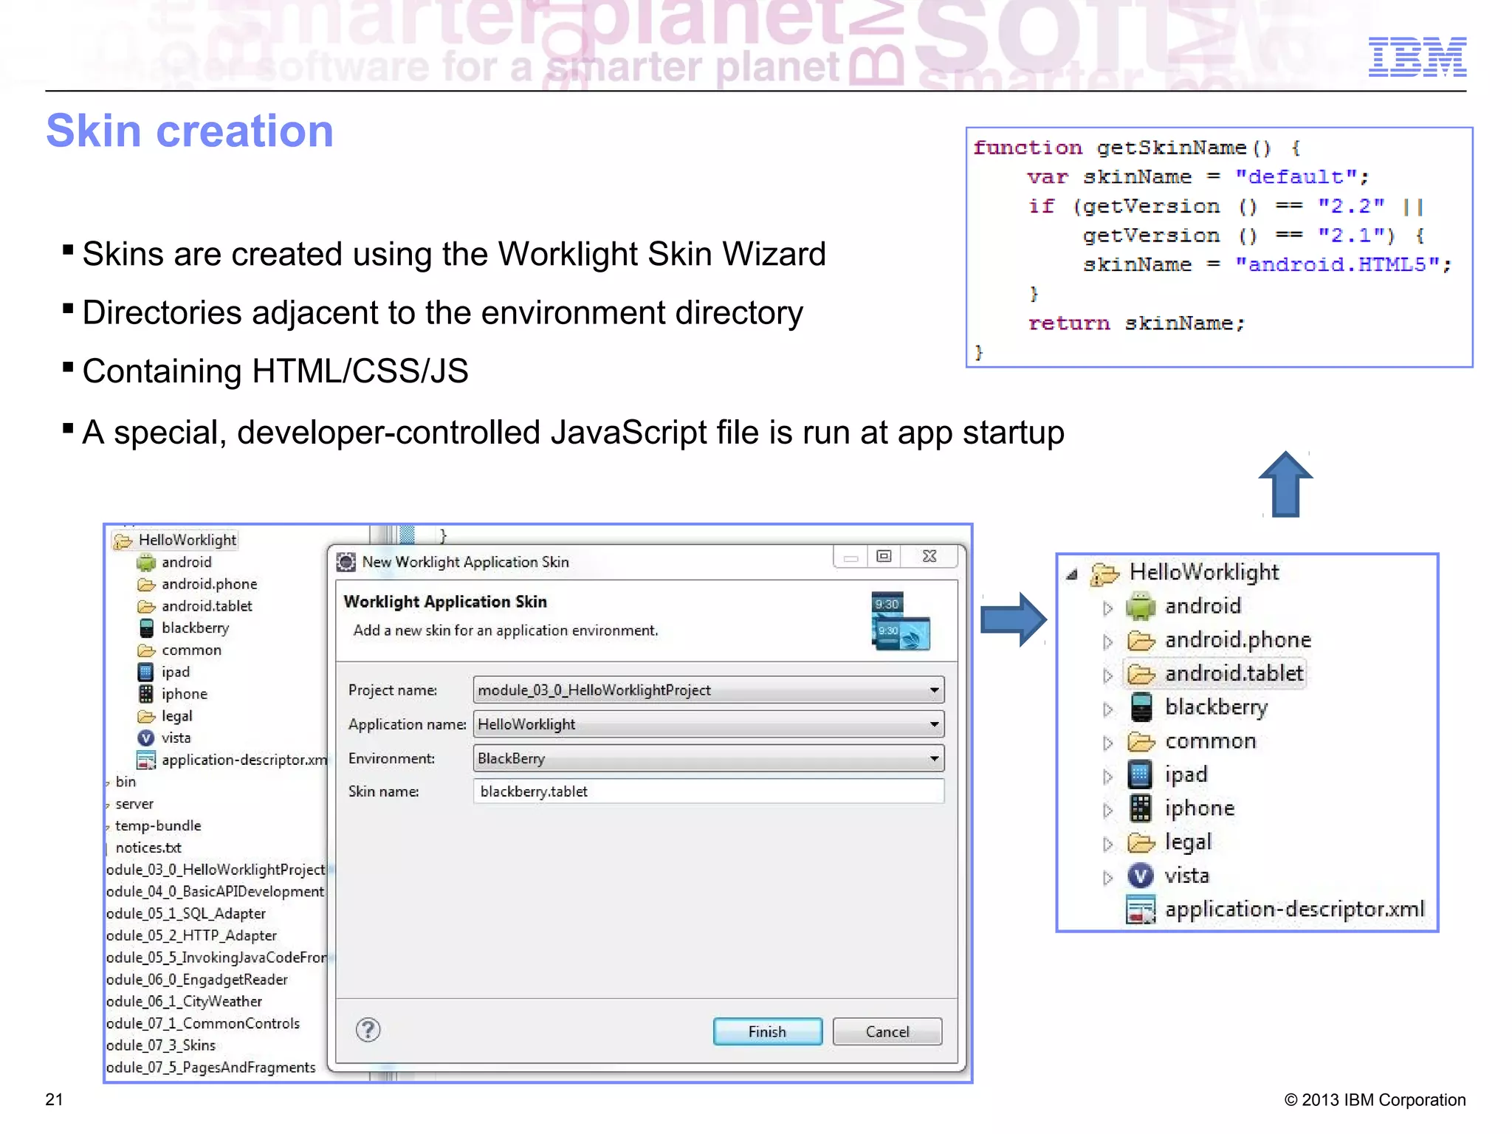The image size is (1512, 1134).
Task: Select module_03_0_HelloWorklightProject in project list
Action: pos(216,870)
